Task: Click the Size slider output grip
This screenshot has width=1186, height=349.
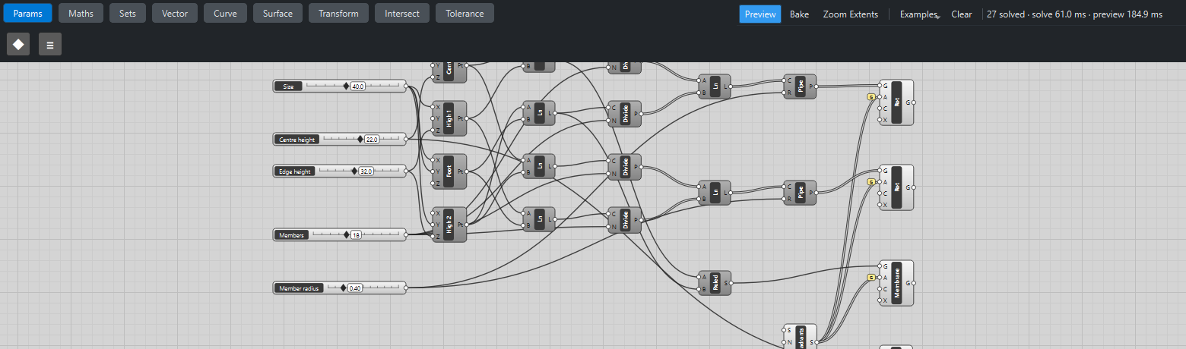Action: [406, 86]
